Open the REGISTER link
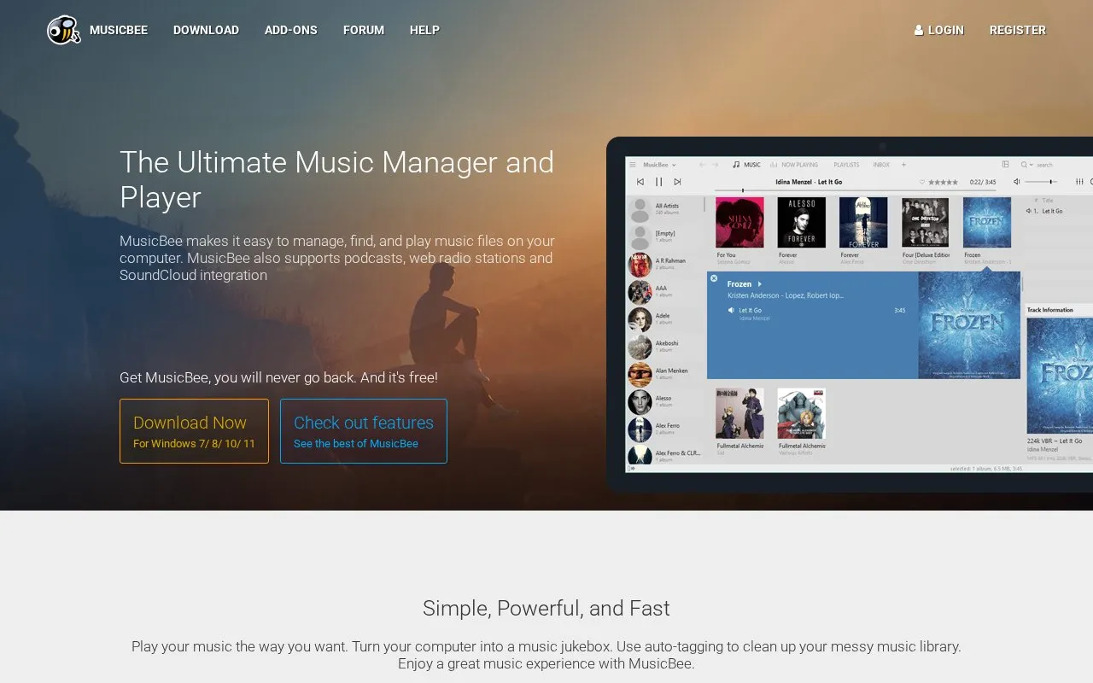The height and width of the screenshot is (683, 1093). (x=1018, y=30)
